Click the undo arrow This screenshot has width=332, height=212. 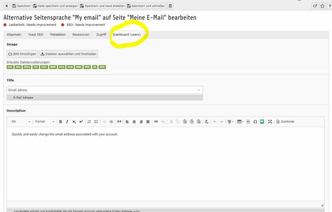pyautogui.click(x=215, y=122)
